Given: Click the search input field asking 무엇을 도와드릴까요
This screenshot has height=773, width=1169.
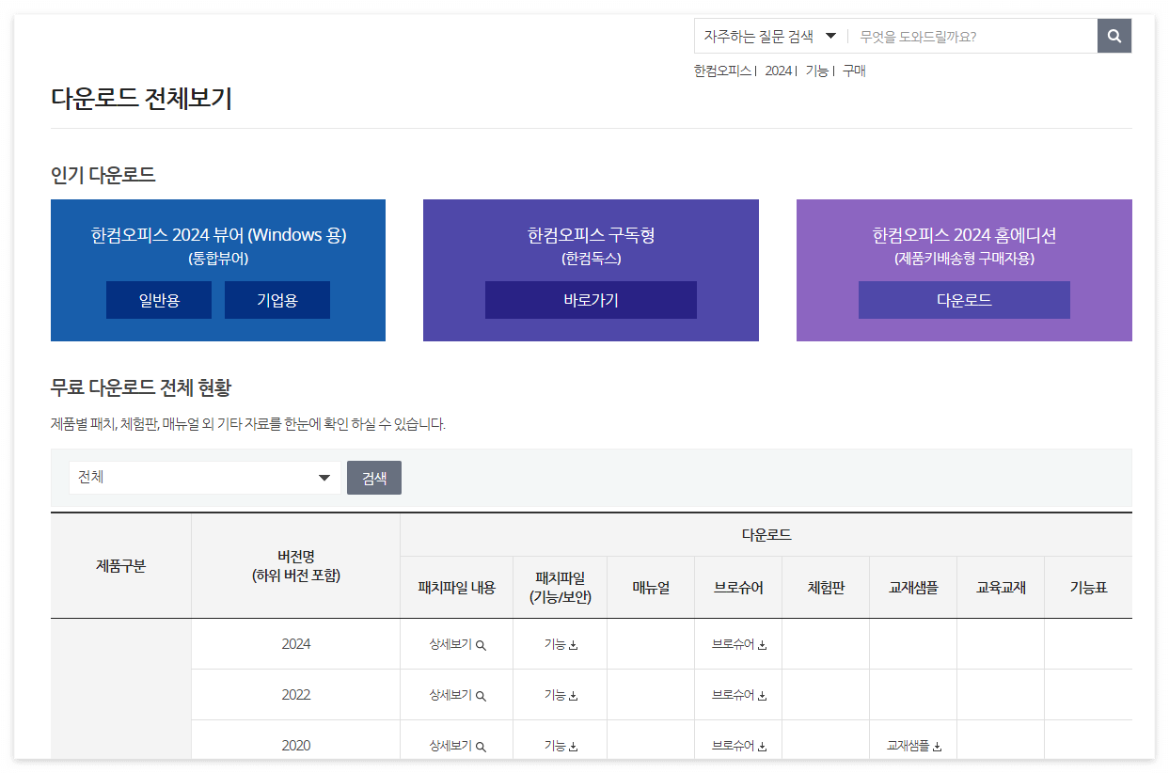Looking at the screenshot, I should (969, 35).
